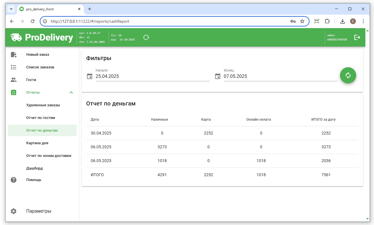
Task: Click the sync icon beside license info
Action: tap(146, 37)
